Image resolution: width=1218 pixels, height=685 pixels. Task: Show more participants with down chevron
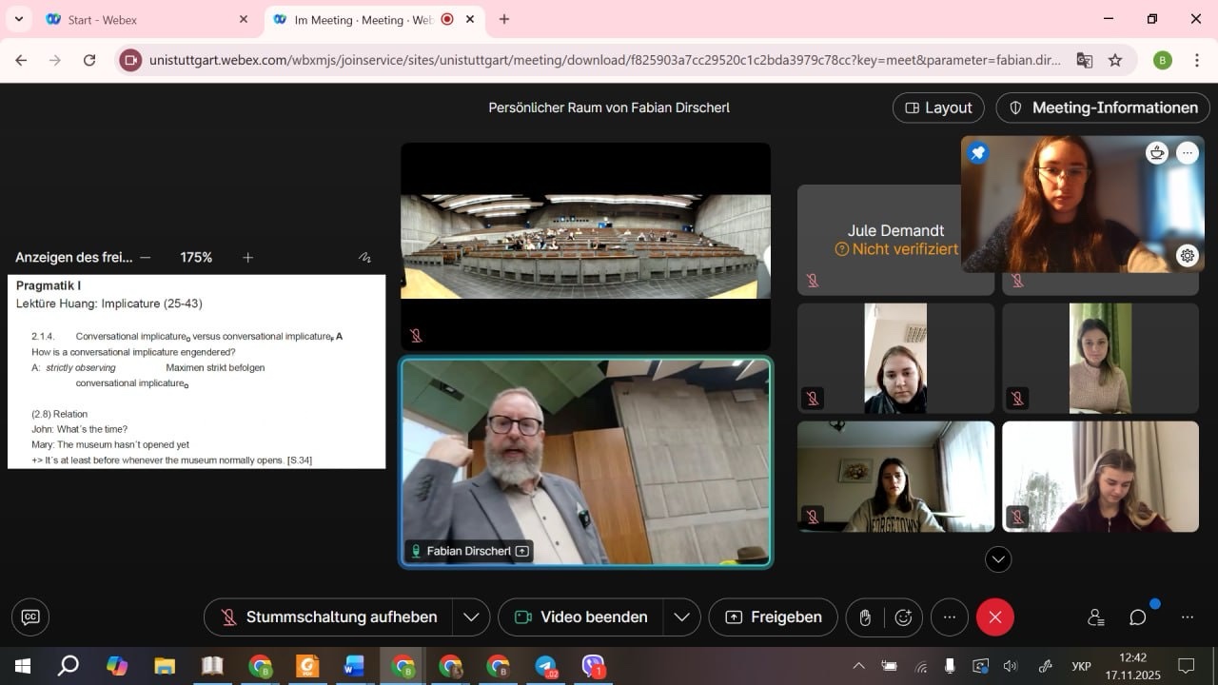[x=998, y=559]
